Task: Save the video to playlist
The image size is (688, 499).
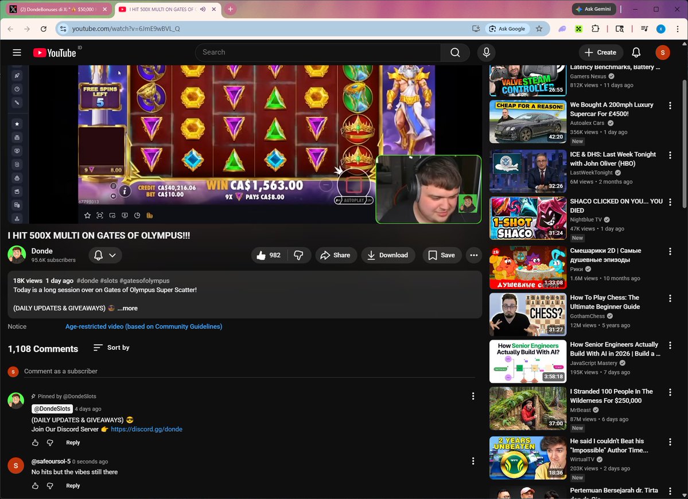Action: coord(442,255)
